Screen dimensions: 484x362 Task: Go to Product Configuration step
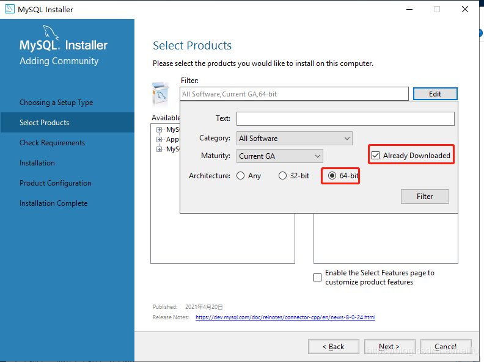point(56,183)
